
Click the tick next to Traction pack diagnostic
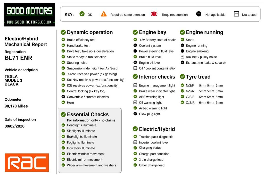click(x=135, y=137)
